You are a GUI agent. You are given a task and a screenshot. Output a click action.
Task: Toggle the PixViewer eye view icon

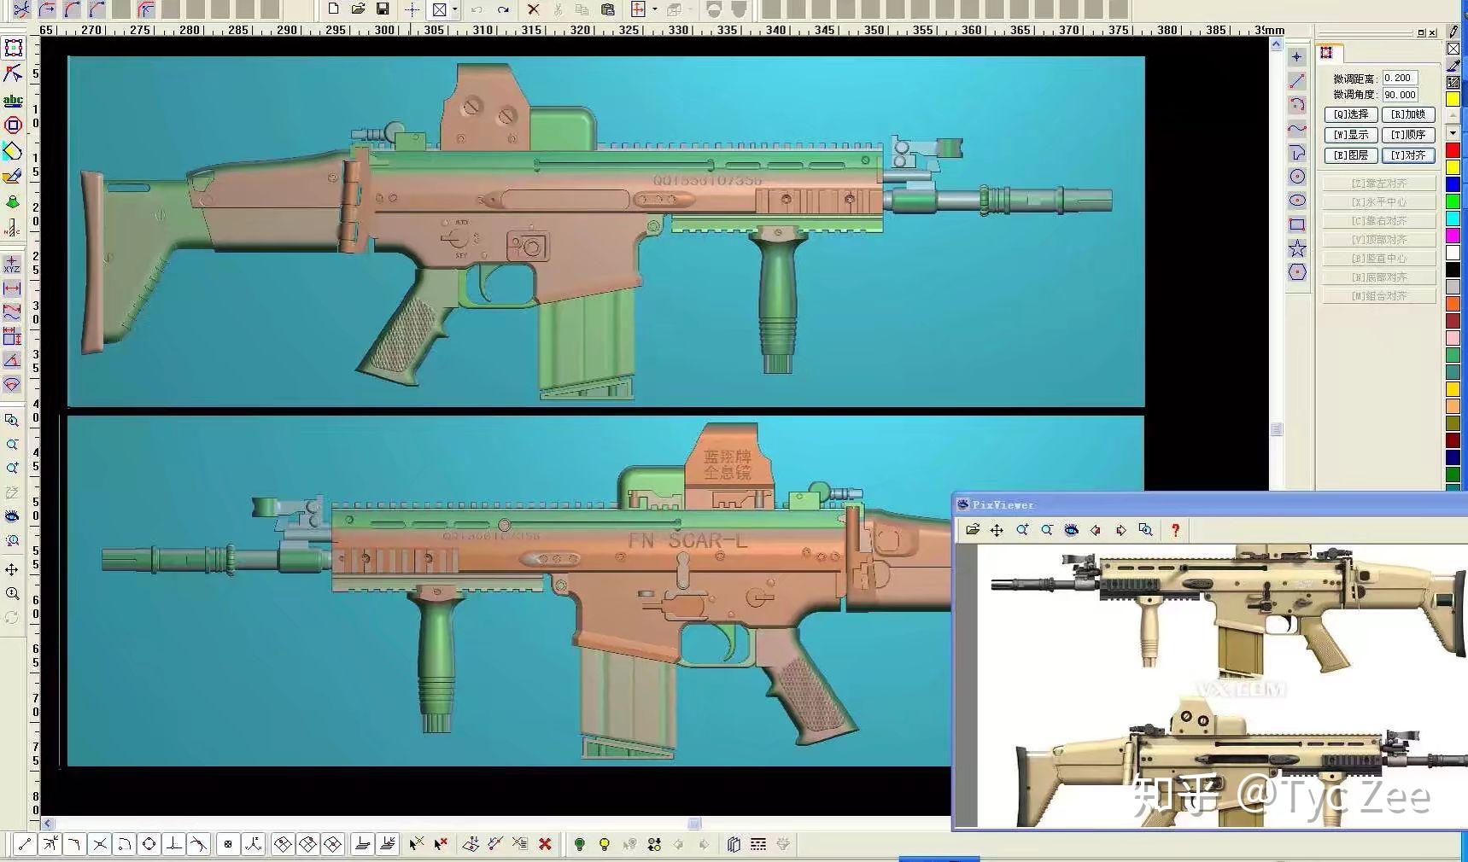point(1071,530)
